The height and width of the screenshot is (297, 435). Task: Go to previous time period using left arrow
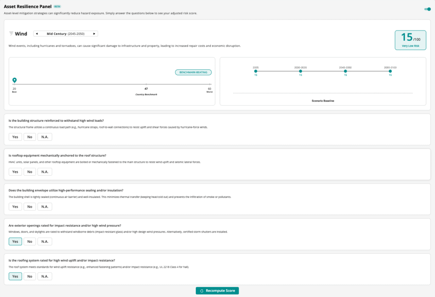(x=37, y=33)
